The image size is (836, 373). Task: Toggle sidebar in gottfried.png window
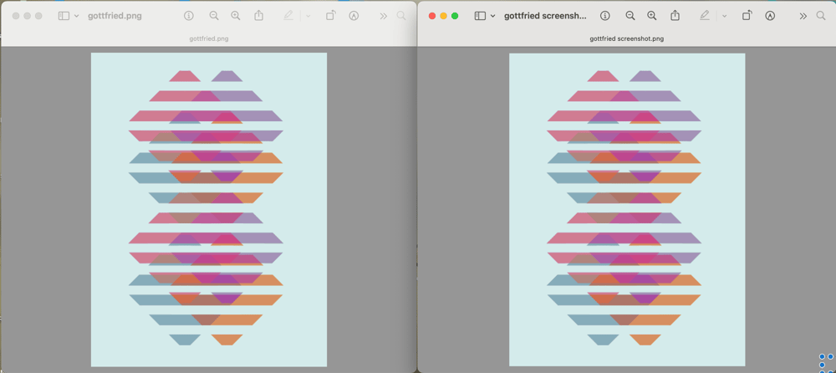point(64,16)
